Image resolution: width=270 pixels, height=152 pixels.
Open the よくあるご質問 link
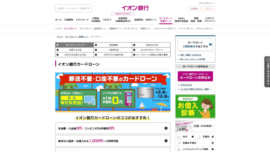[195, 89]
